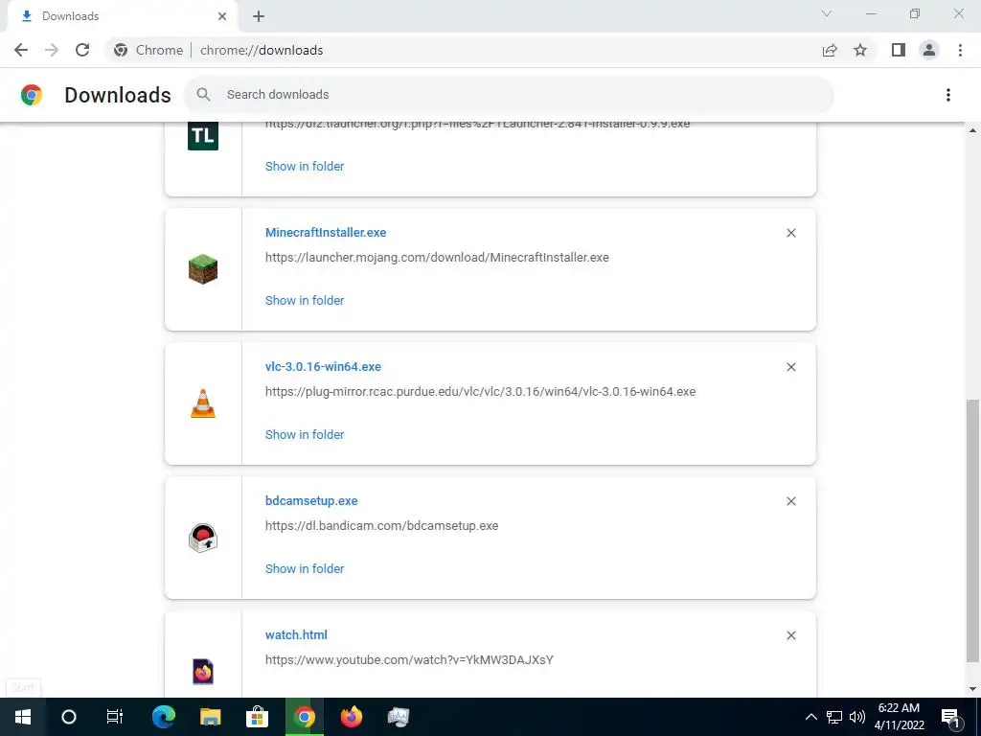This screenshot has width=981, height=736.
Task: Open File Explorer from taskbar
Action: pyautogui.click(x=210, y=717)
